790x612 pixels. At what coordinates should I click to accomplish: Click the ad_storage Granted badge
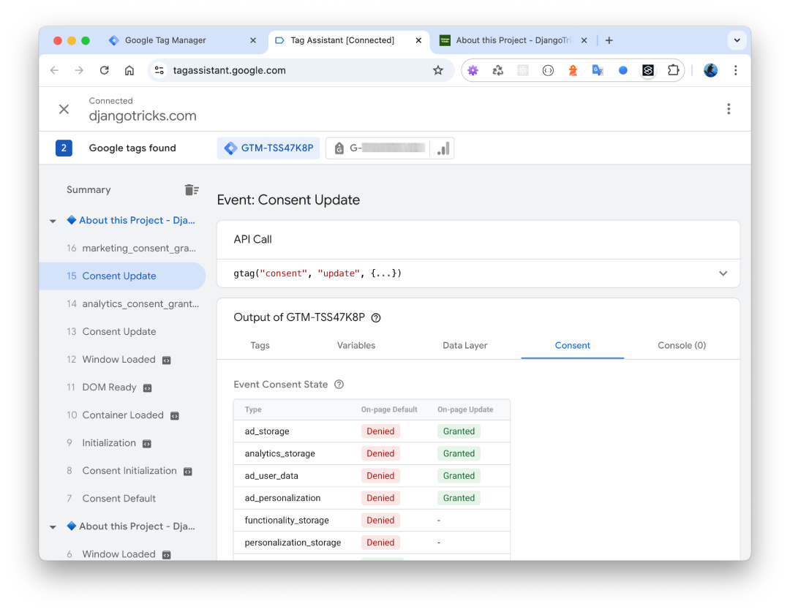[x=459, y=431]
